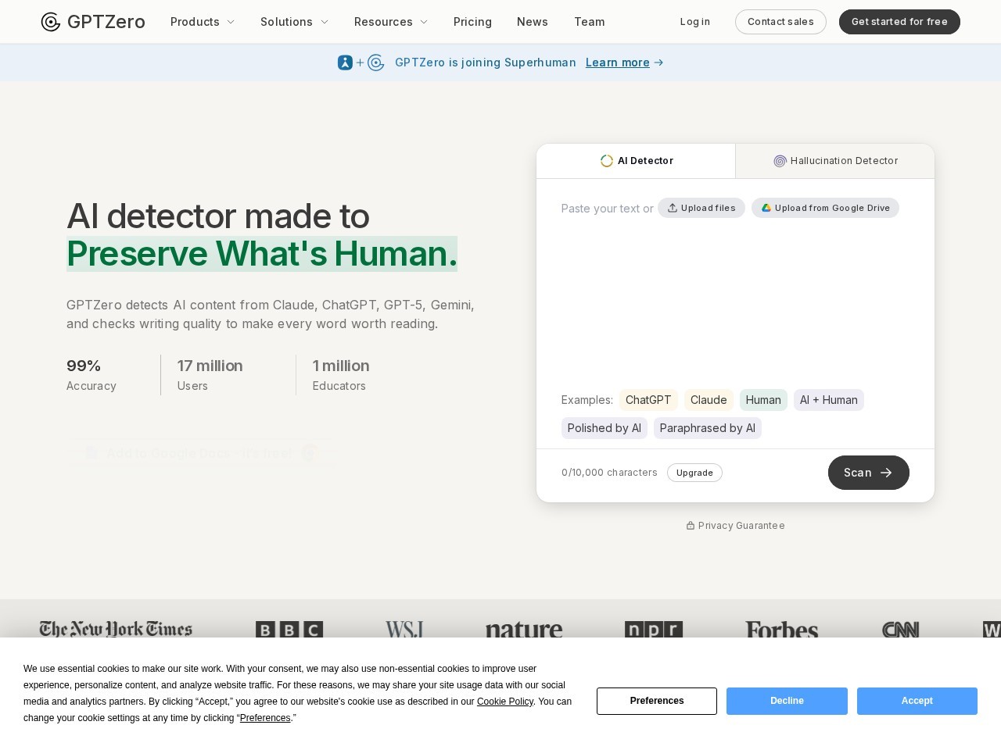Screen dimensions: 1001x750
Task: Open the Pricing menu item
Action: 472,22
